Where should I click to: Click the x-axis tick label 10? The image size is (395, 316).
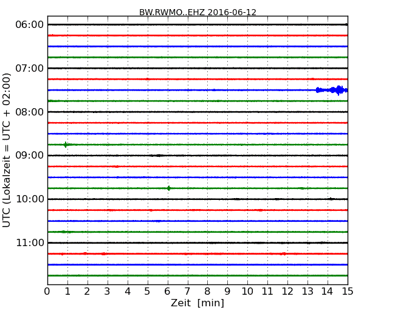[x=247, y=292]
